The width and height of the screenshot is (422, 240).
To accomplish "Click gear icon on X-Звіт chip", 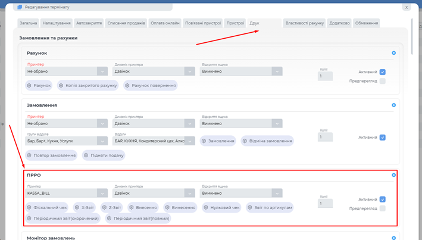I will click(x=77, y=208).
